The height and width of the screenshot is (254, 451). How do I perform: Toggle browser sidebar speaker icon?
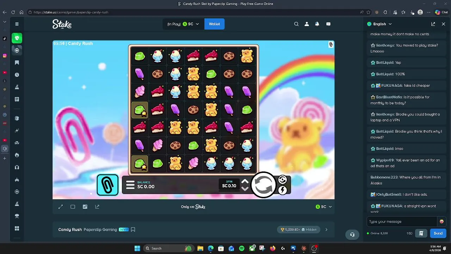[x=5, y=149]
